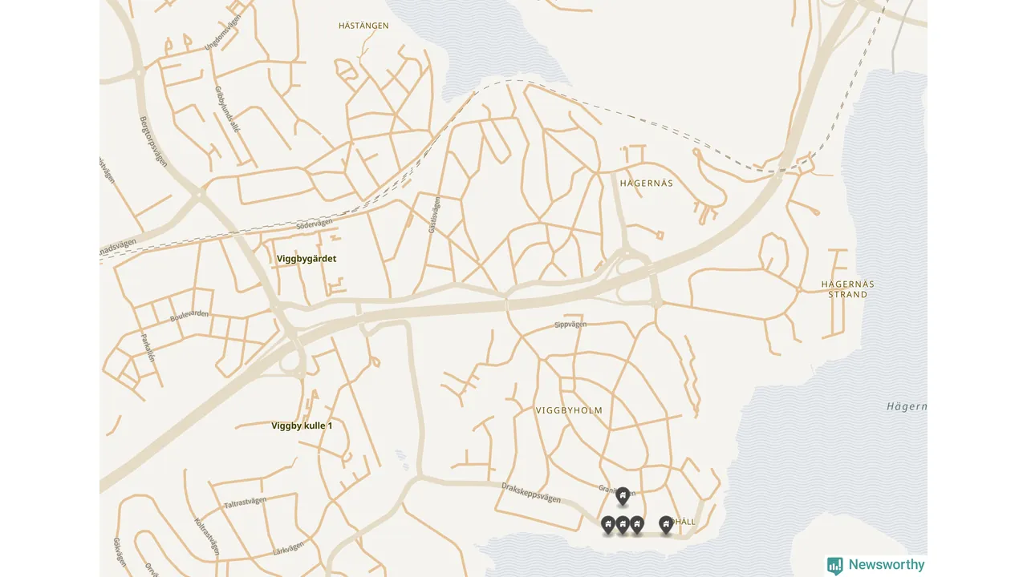Select the VIGGBYHOLM district label

click(x=569, y=410)
